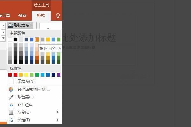Open the shape gallery more arrow

point(3,39)
